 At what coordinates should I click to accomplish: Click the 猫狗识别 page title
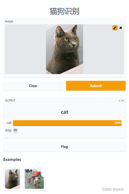coord(64,11)
